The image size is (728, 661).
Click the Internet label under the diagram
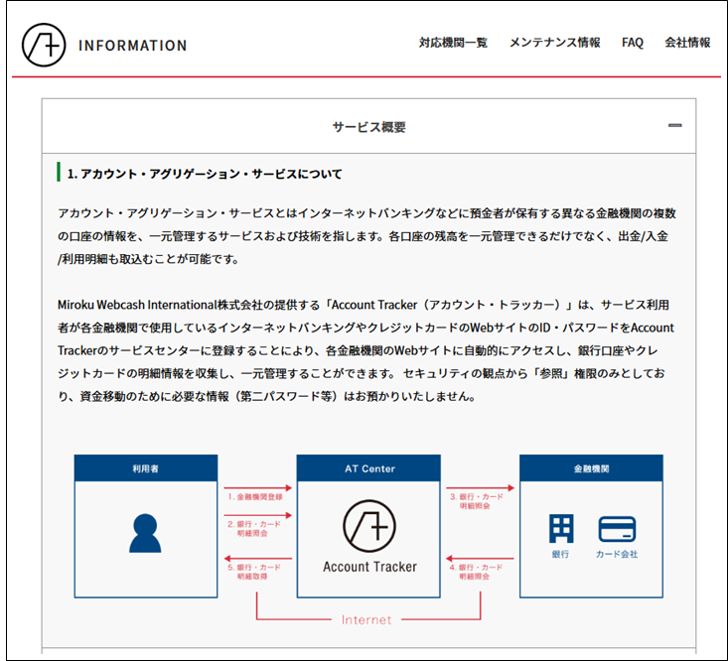point(366,620)
